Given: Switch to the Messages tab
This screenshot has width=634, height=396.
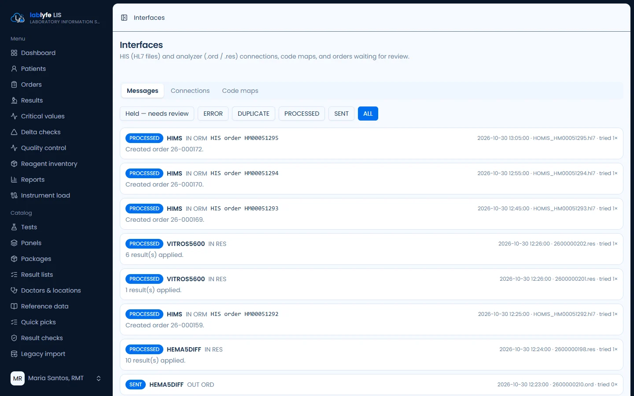Looking at the screenshot, I should point(143,91).
